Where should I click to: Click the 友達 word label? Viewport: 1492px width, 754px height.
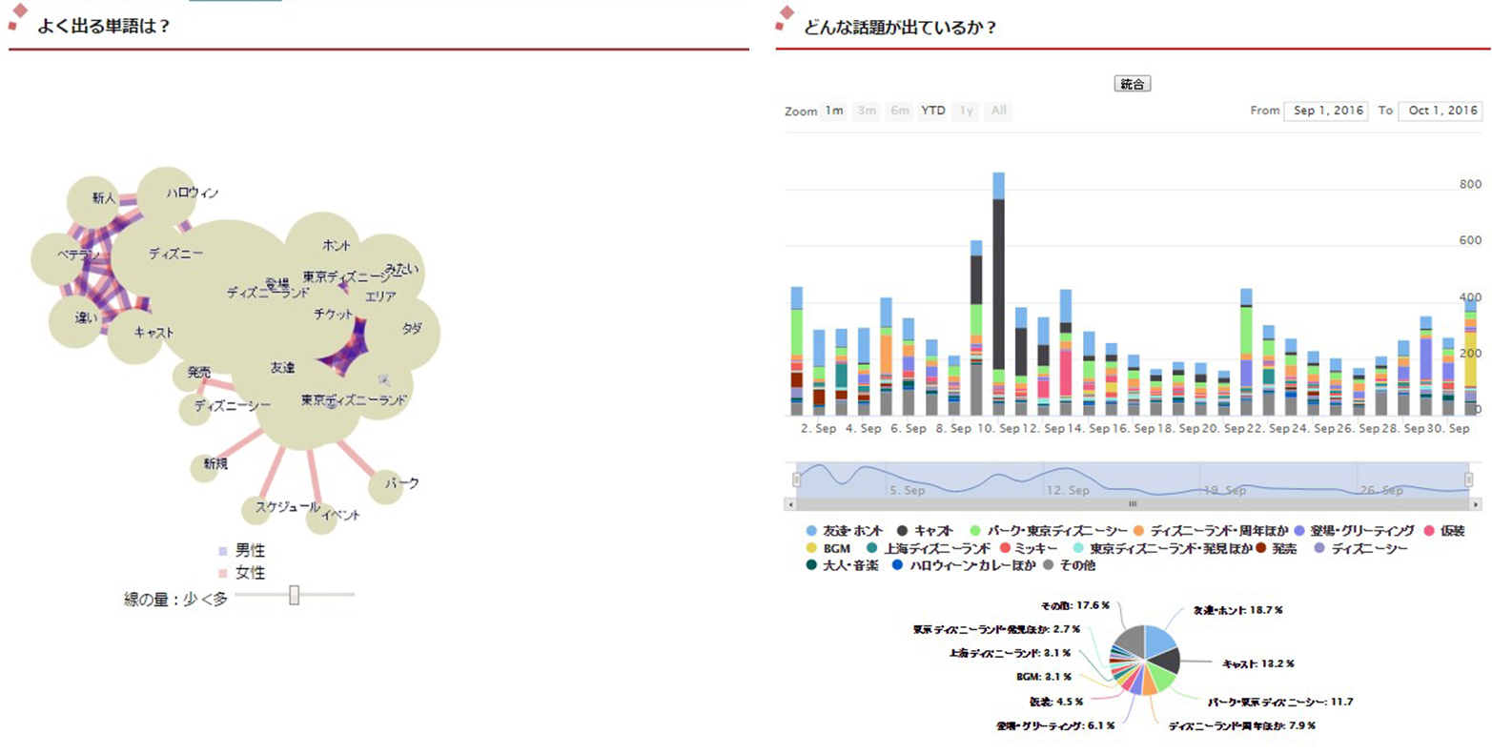(x=282, y=367)
